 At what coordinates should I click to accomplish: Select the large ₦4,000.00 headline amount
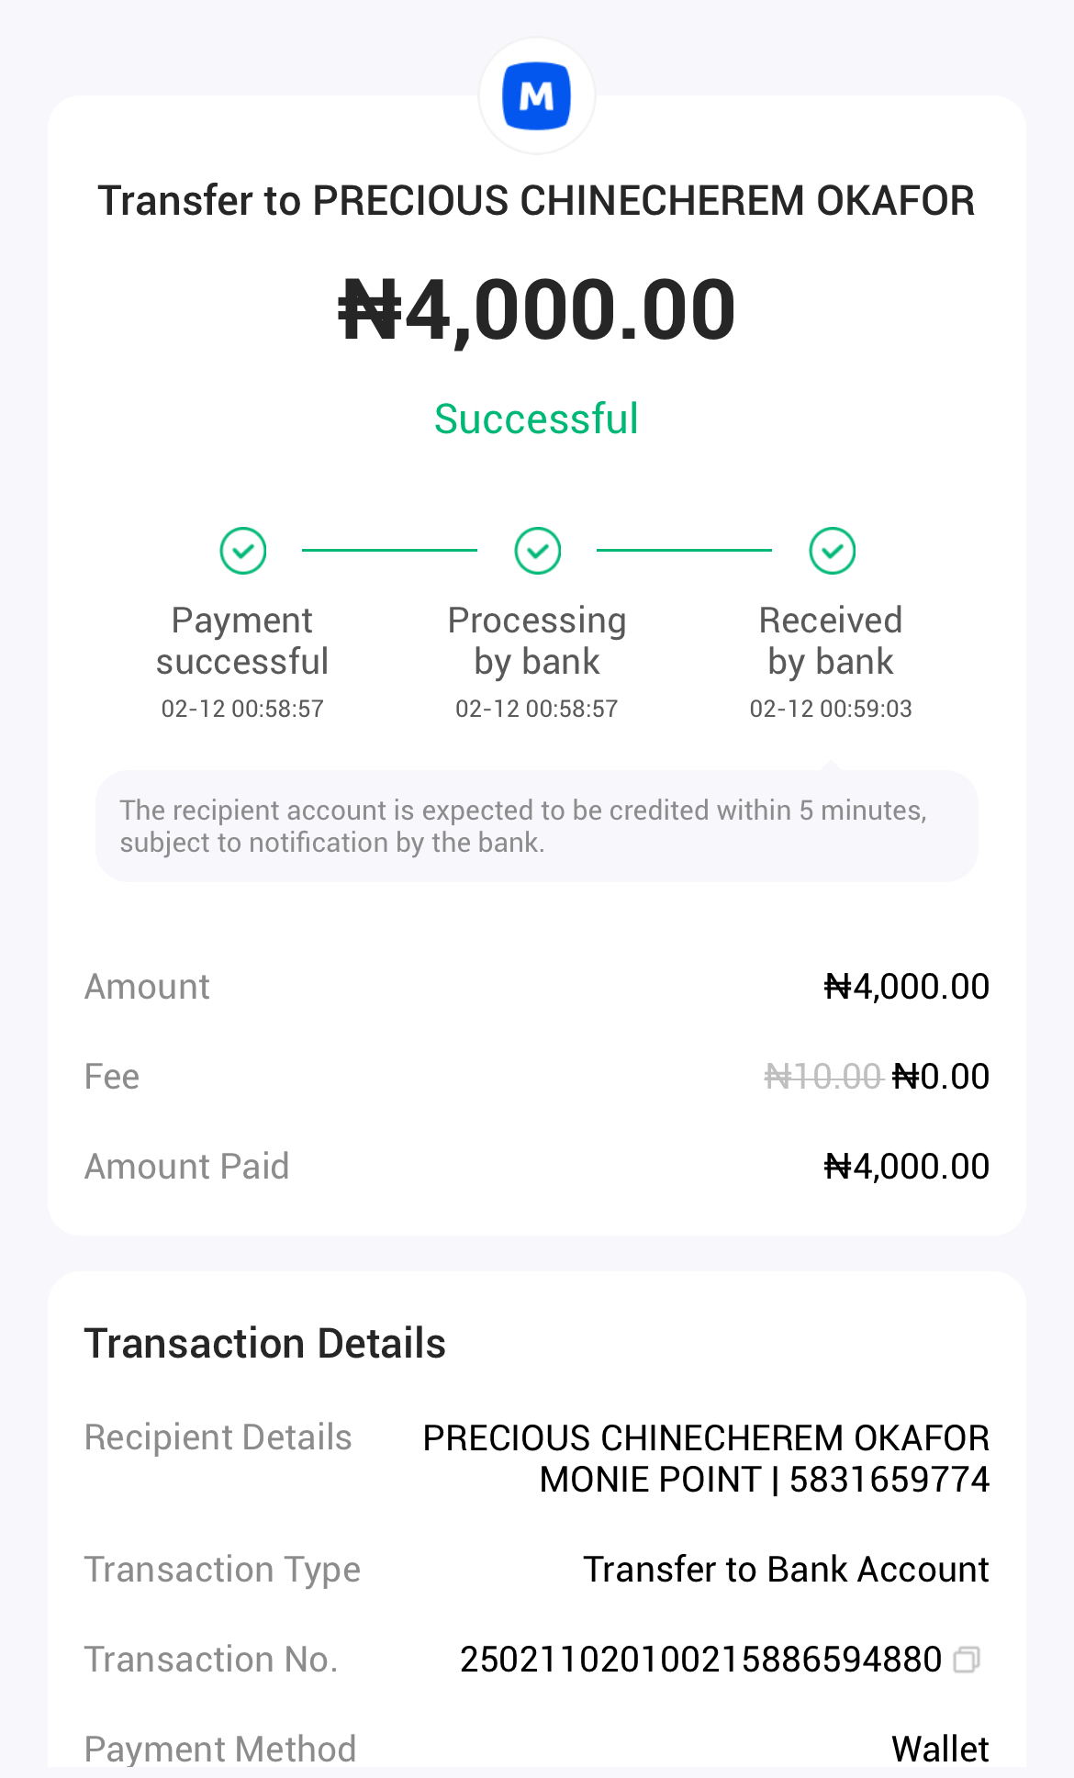(x=537, y=310)
